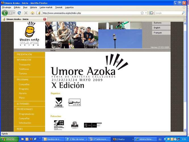The image size is (189, 142).
Task: Go to the Home page icon
Action: (x=32, y=13)
